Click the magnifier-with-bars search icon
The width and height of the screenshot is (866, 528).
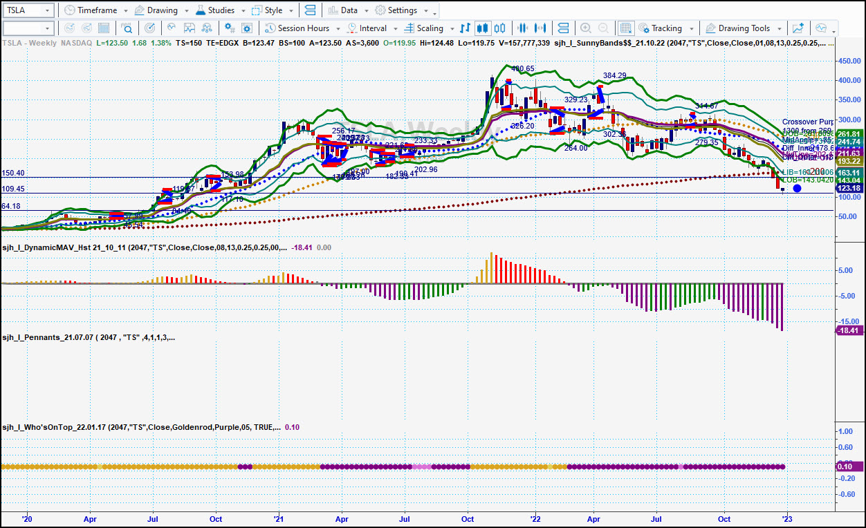[127, 28]
